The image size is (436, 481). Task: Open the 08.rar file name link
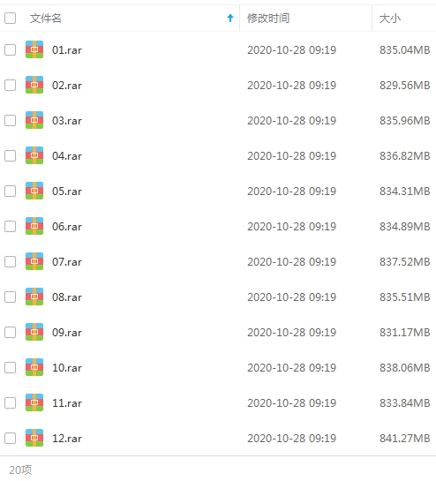tap(67, 297)
